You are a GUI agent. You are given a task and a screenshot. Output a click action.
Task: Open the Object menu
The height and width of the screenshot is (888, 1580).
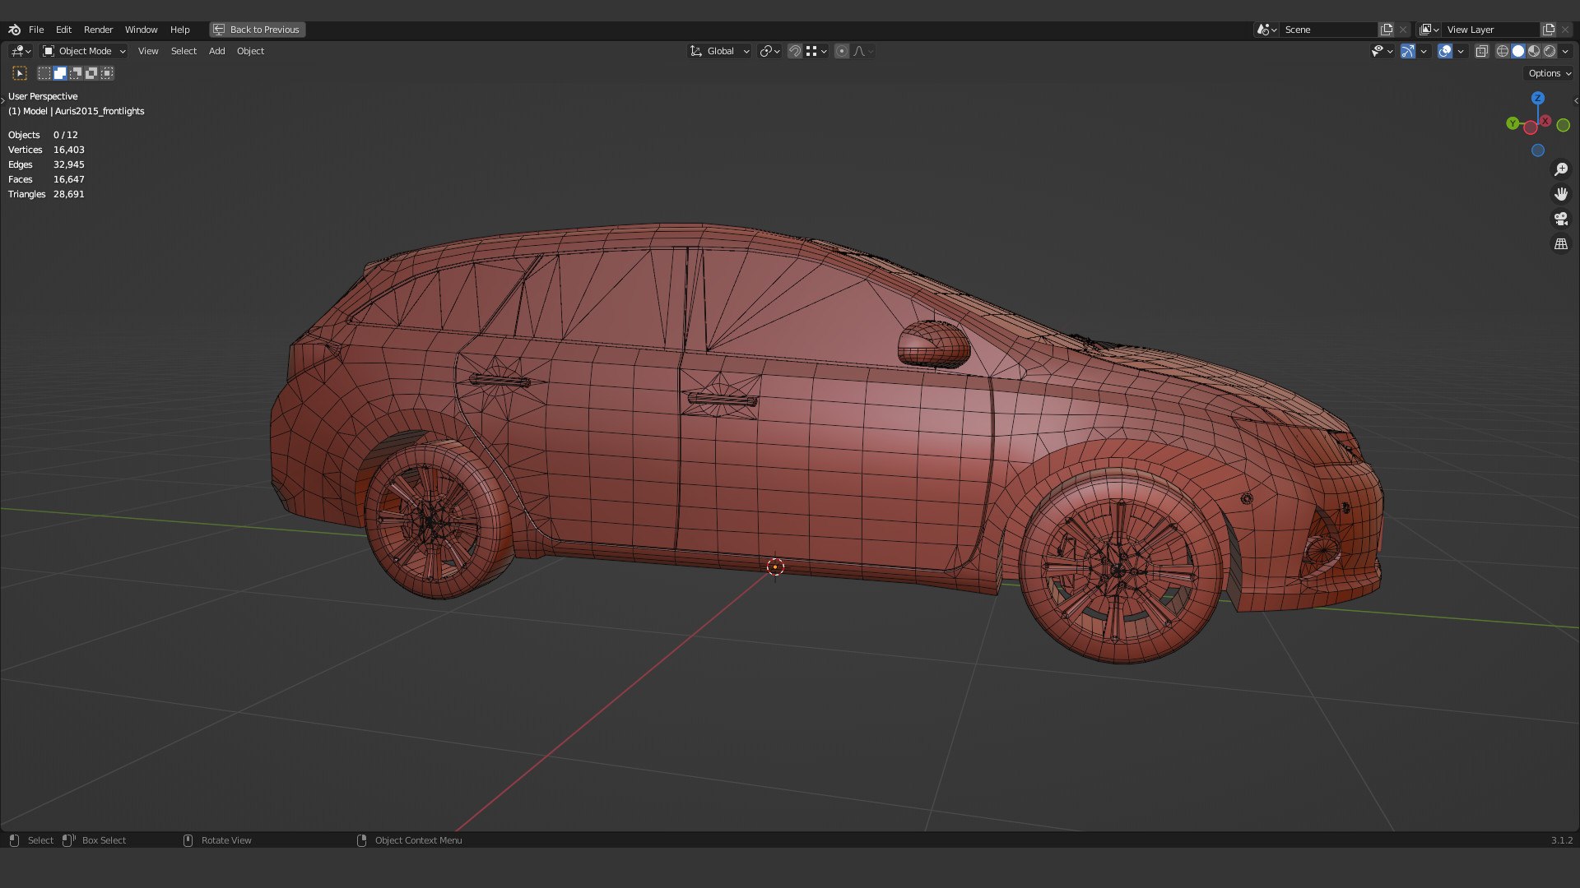[250, 51]
